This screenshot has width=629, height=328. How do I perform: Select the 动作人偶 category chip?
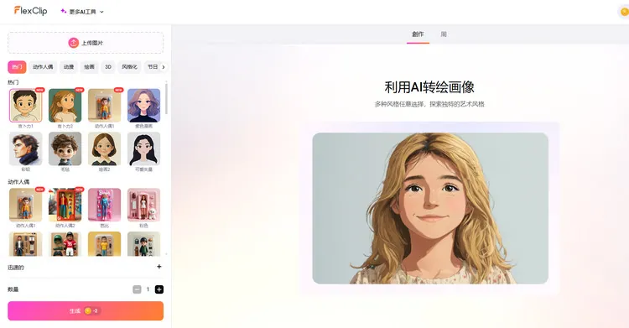[43, 67]
